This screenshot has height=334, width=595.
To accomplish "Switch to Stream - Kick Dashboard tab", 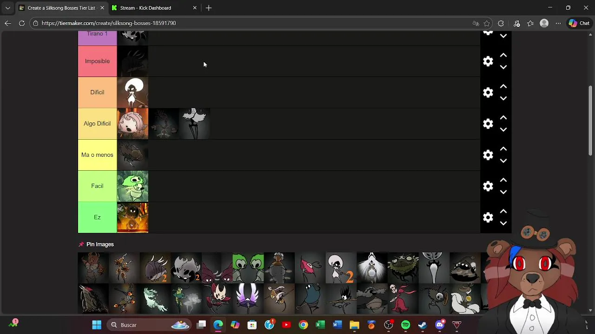I will pos(145,8).
